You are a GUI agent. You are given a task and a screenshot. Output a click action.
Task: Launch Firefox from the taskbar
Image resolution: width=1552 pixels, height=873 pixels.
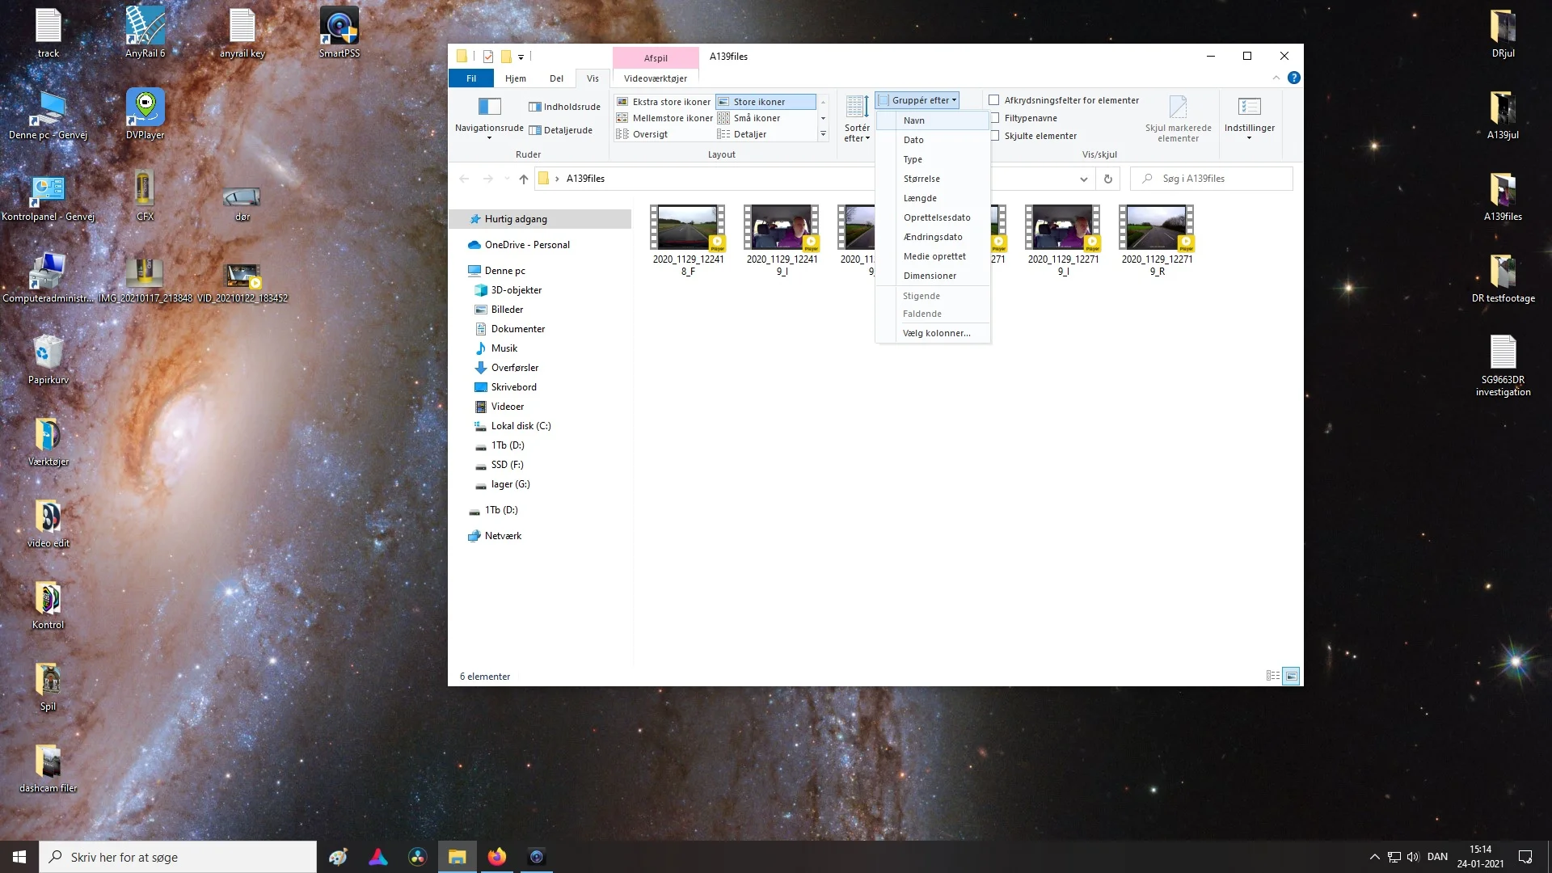click(496, 857)
